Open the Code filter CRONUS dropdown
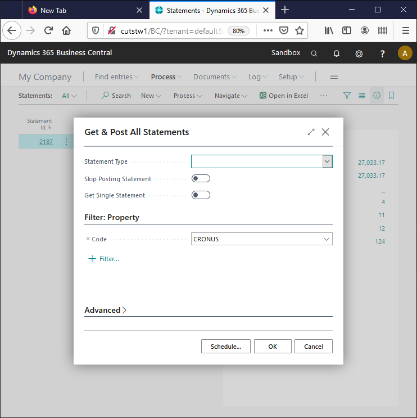Viewport: 417px width, 418px height. pyautogui.click(x=327, y=239)
